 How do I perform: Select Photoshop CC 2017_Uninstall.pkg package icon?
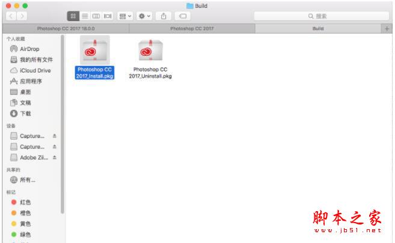coord(150,50)
